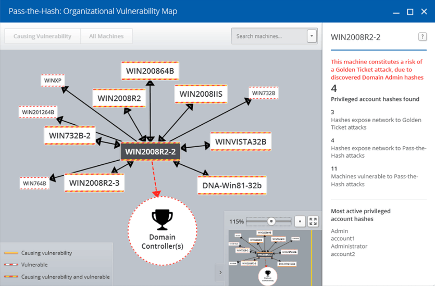The image size is (435, 286).
Task: Click the window title 'Pass-the-Hash: Organizational Vulnerability Map'
Action: point(93,11)
